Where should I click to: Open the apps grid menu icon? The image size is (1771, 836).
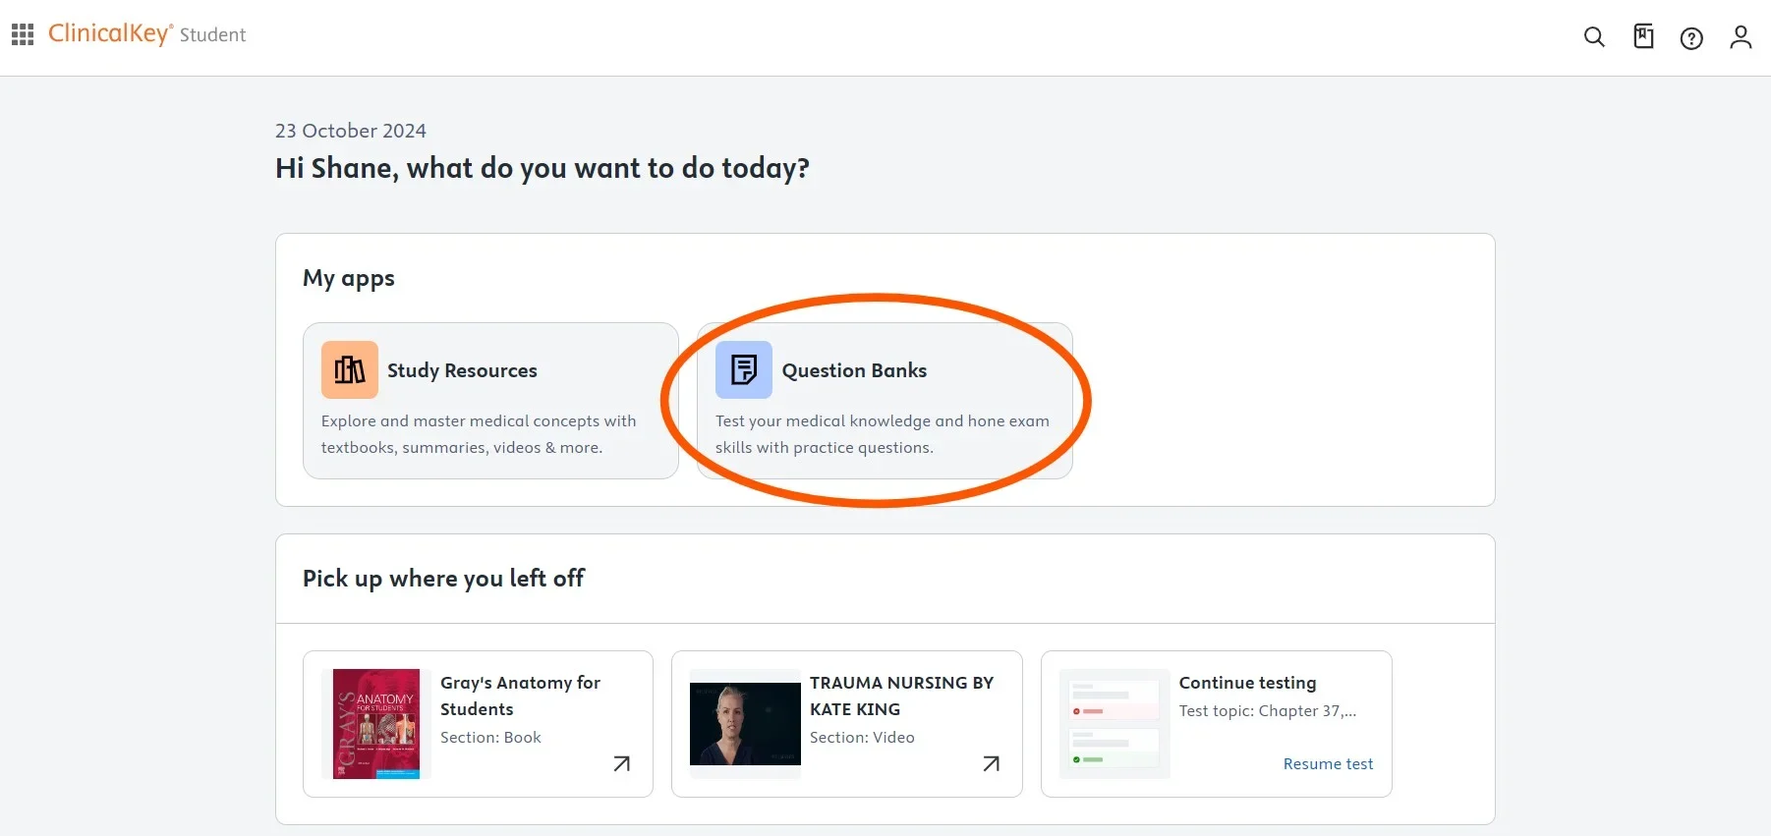coord(23,34)
